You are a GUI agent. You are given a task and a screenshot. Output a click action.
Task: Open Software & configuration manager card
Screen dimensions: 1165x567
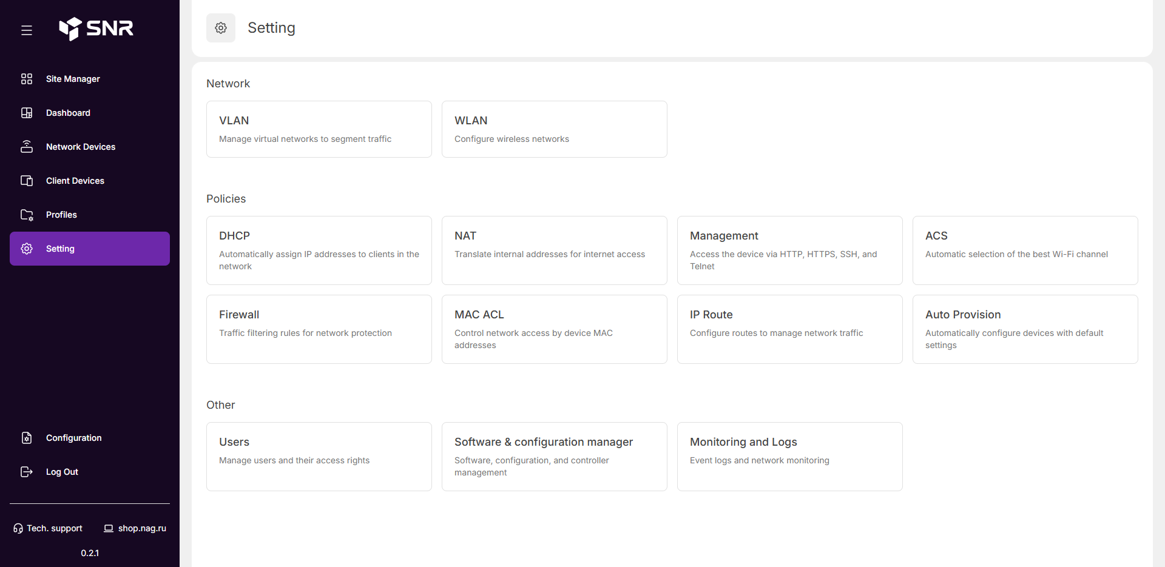point(555,457)
